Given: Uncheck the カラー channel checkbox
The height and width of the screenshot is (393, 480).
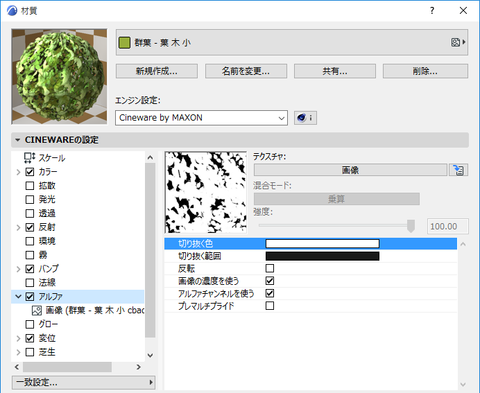Looking at the screenshot, I should (x=30, y=172).
